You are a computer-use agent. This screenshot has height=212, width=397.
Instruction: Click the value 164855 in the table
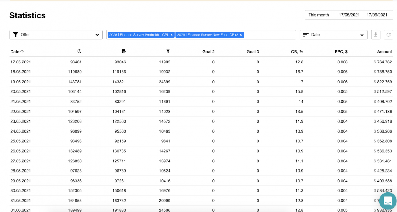75,201
